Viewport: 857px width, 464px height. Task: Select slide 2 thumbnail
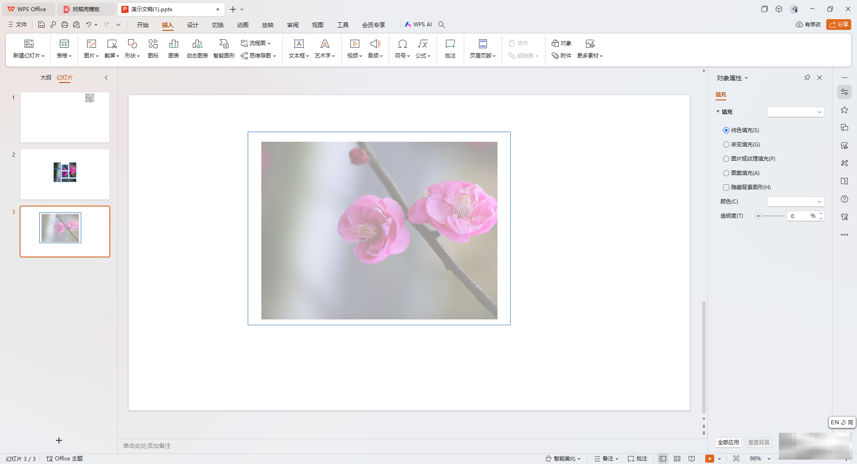pyautogui.click(x=65, y=174)
